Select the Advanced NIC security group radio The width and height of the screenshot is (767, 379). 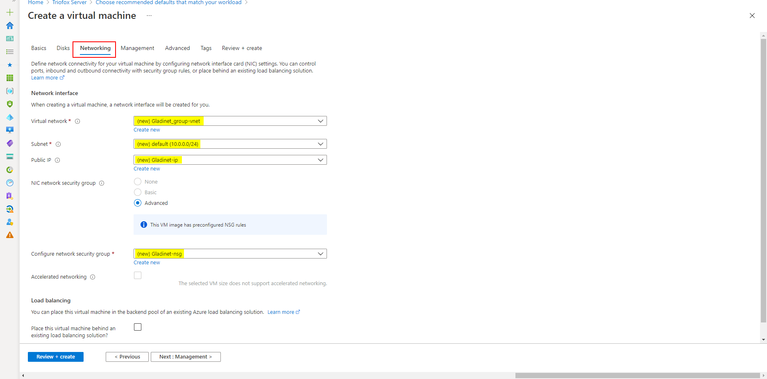[x=138, y=203]
